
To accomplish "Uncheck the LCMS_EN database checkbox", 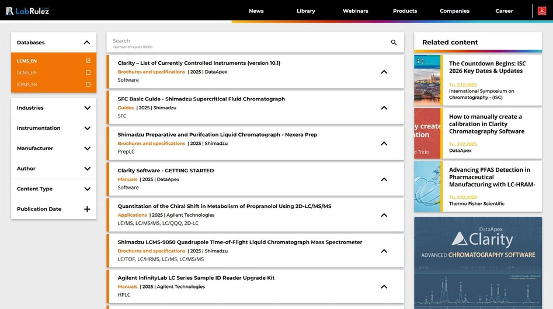I will click(88, 61).
